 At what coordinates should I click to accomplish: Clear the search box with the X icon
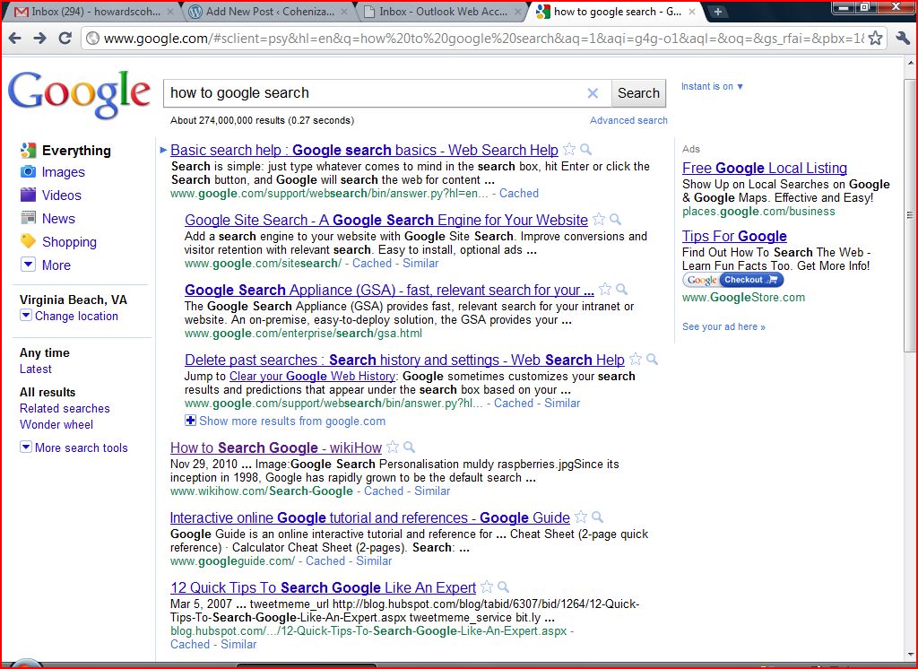pos(593,93)
